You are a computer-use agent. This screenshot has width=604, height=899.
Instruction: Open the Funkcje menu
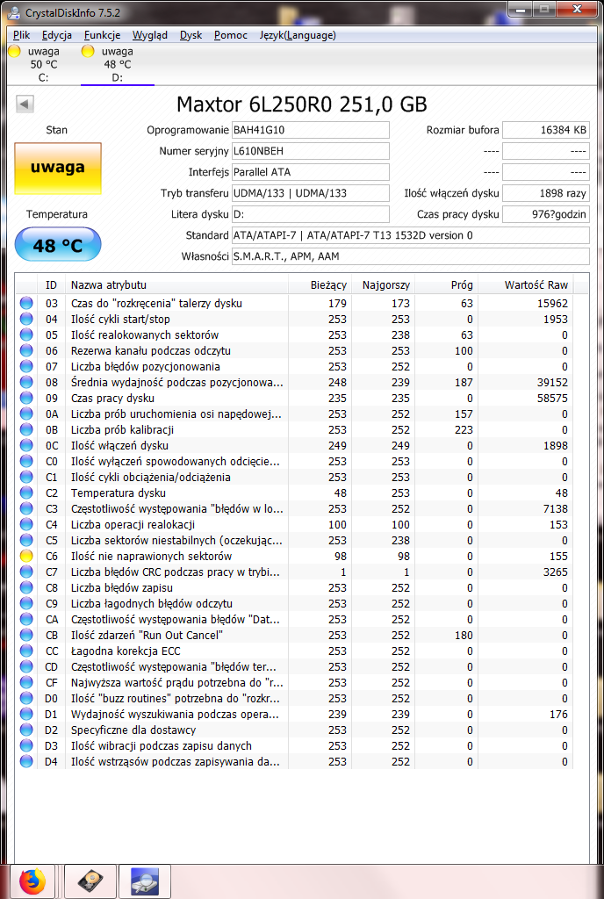coord(102,35)
